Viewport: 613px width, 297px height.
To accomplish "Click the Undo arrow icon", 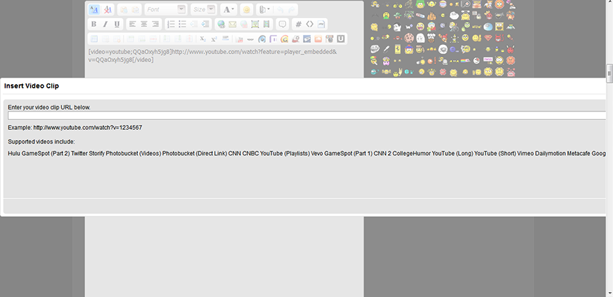I will tap(280, 10).
